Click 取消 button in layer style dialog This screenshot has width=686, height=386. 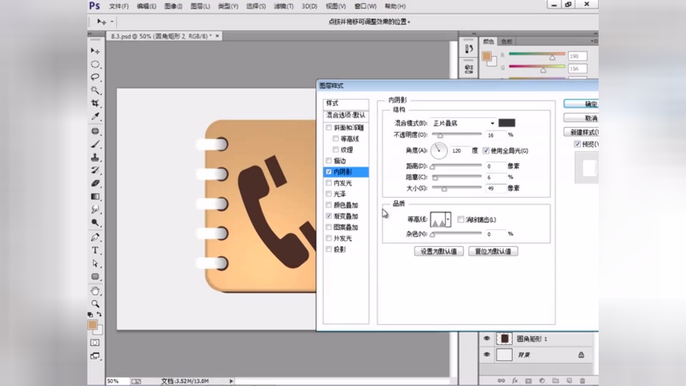coord(581,118)
